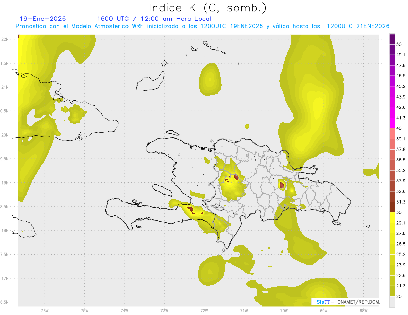Click the colorbar value "33.9"

pos(401,181)
